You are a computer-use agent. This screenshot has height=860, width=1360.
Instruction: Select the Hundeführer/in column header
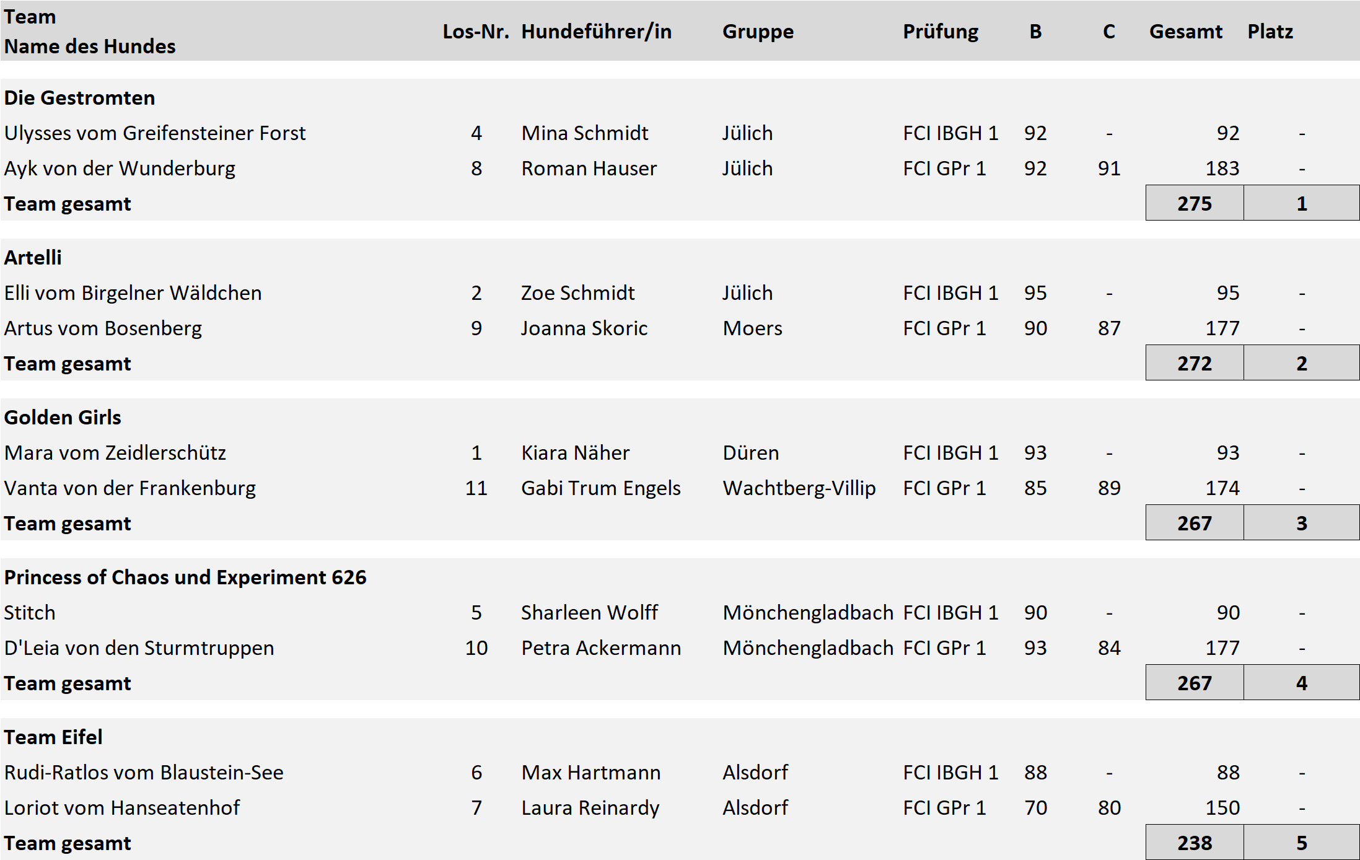tap(596, 32)
